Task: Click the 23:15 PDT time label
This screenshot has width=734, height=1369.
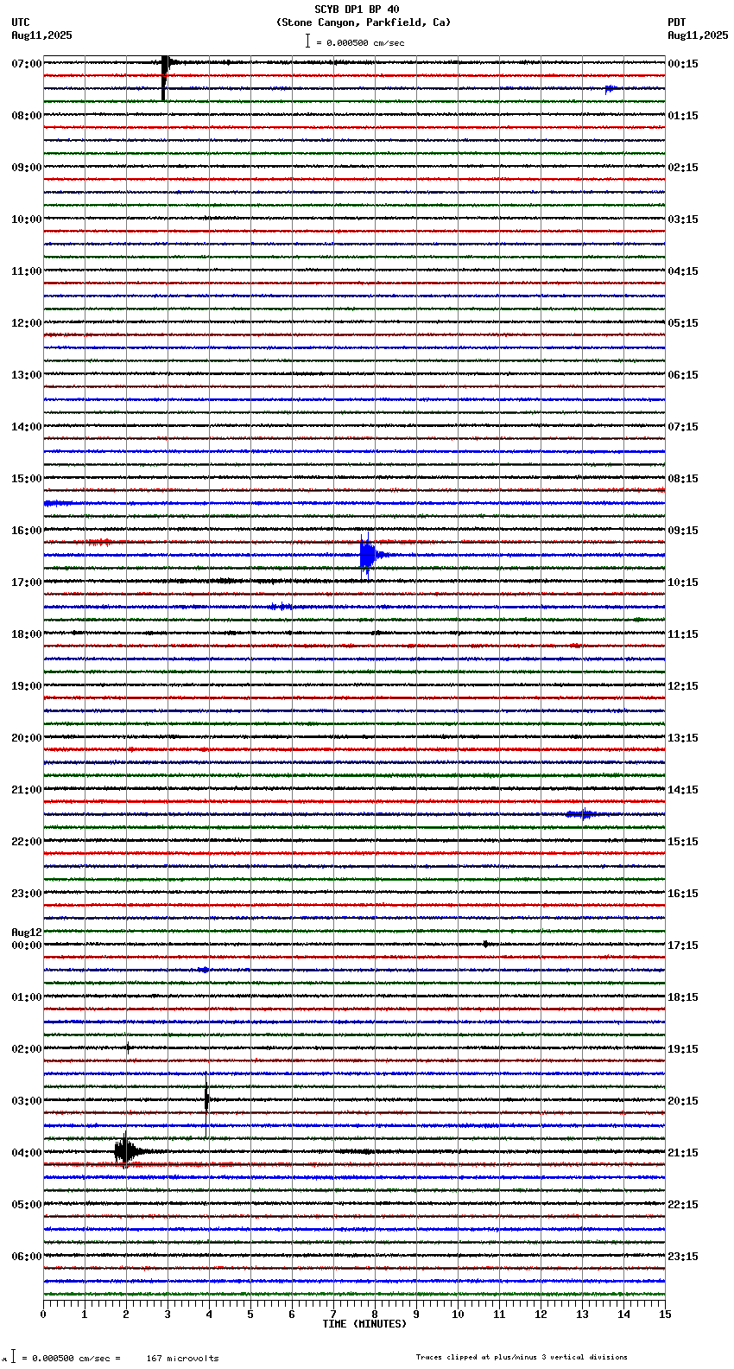Action: pos(683,1257)
